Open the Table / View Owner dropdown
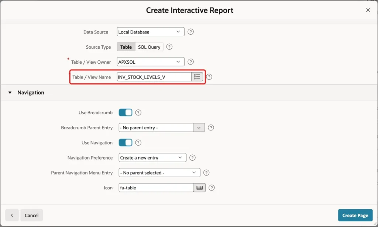The width and height of the screenshot is (378, 227). coord(151,62)
